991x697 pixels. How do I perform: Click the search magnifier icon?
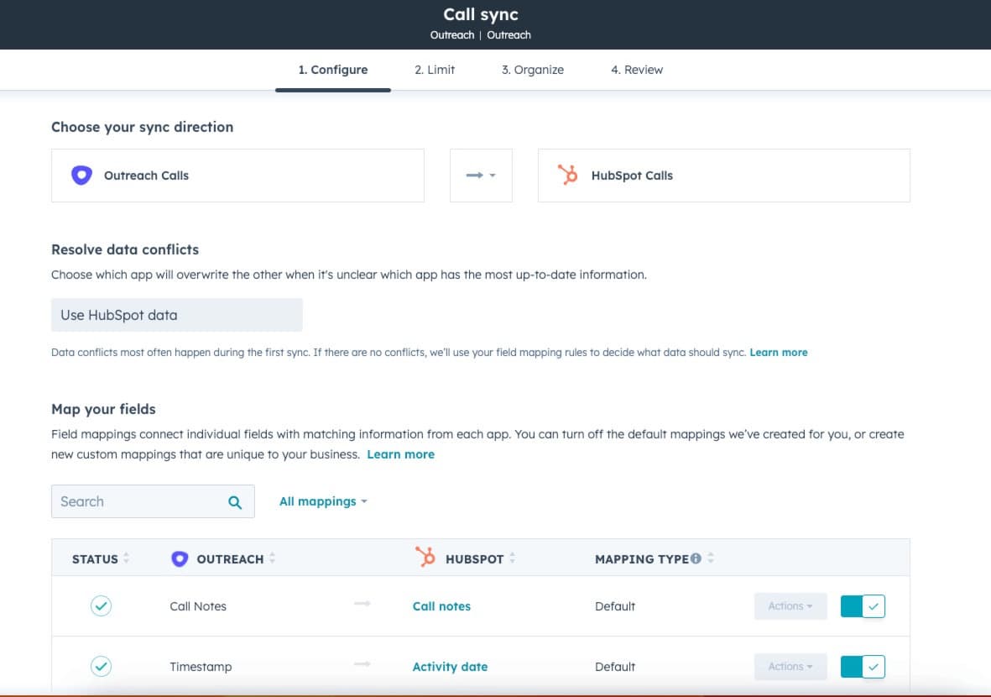pyautogui.click(x=235, y=502)
